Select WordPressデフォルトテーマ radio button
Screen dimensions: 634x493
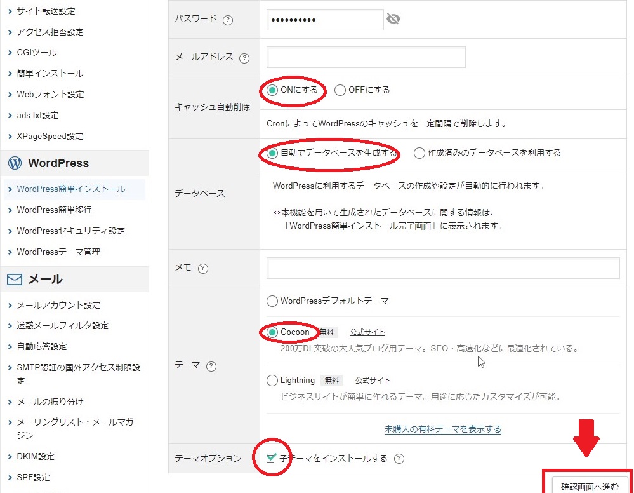click(272, 301)
